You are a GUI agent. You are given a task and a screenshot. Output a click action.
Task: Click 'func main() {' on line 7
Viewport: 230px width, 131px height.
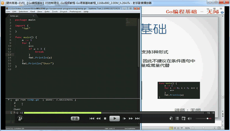pos(26,37)
